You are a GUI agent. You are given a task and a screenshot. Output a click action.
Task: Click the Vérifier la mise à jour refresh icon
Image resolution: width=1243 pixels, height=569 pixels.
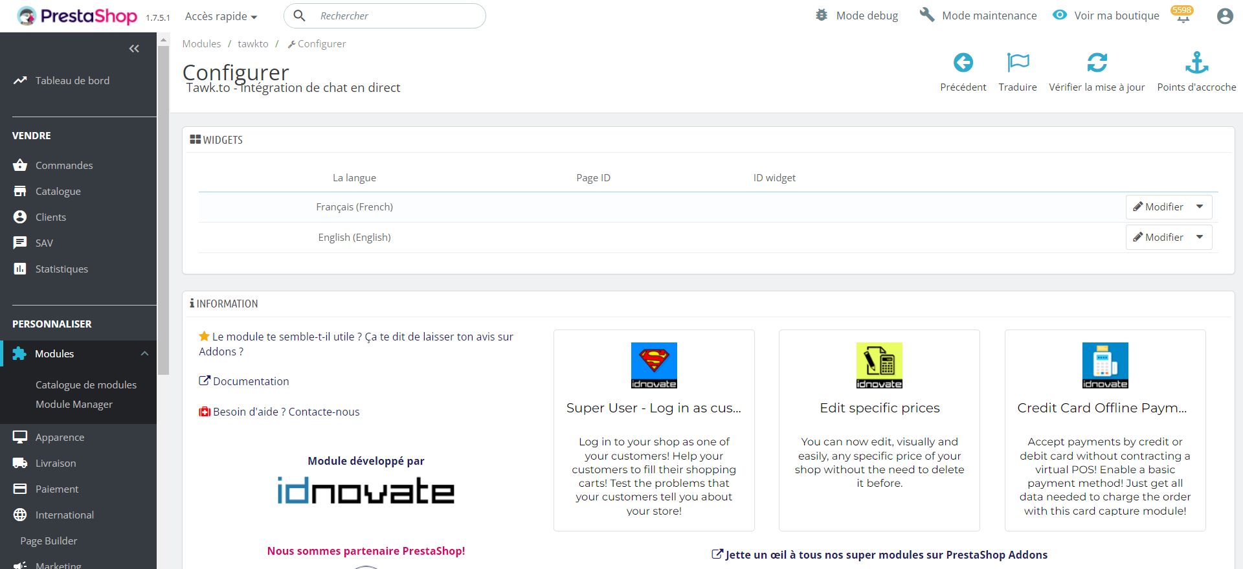[x=1097, y=63]
